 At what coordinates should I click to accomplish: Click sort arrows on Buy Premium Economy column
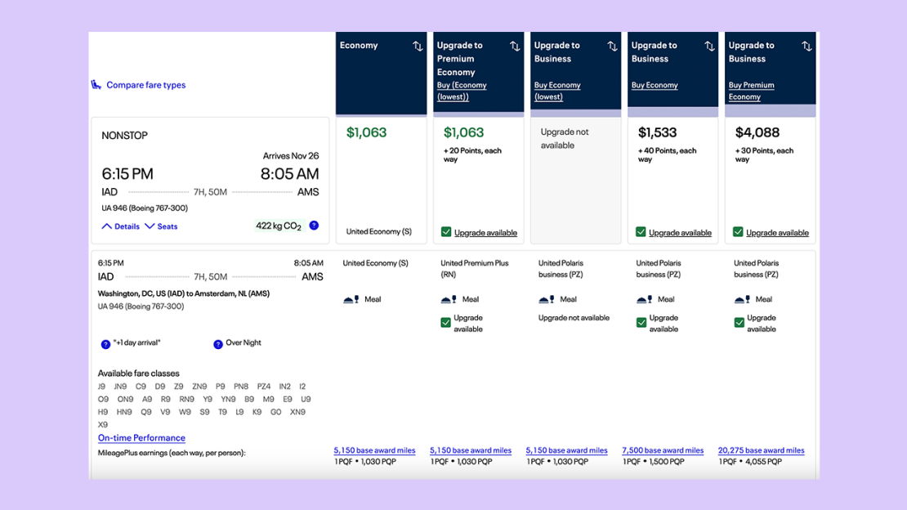point(806,47)
